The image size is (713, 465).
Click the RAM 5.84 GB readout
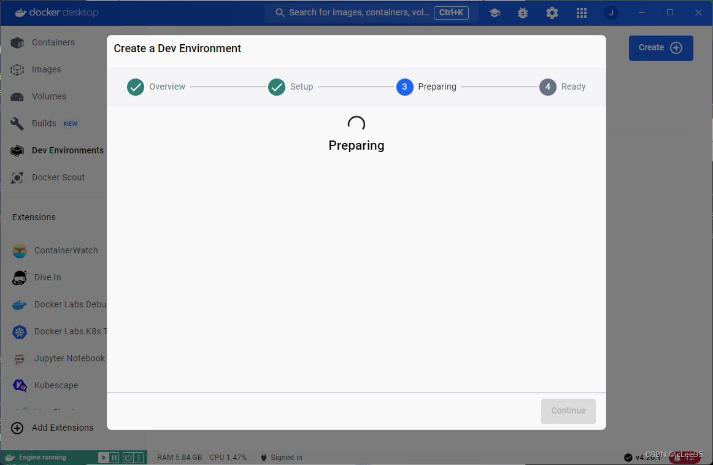click(180, 457)
